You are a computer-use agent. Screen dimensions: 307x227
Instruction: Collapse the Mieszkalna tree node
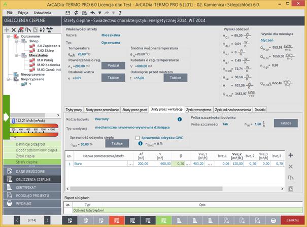[16, 55]
